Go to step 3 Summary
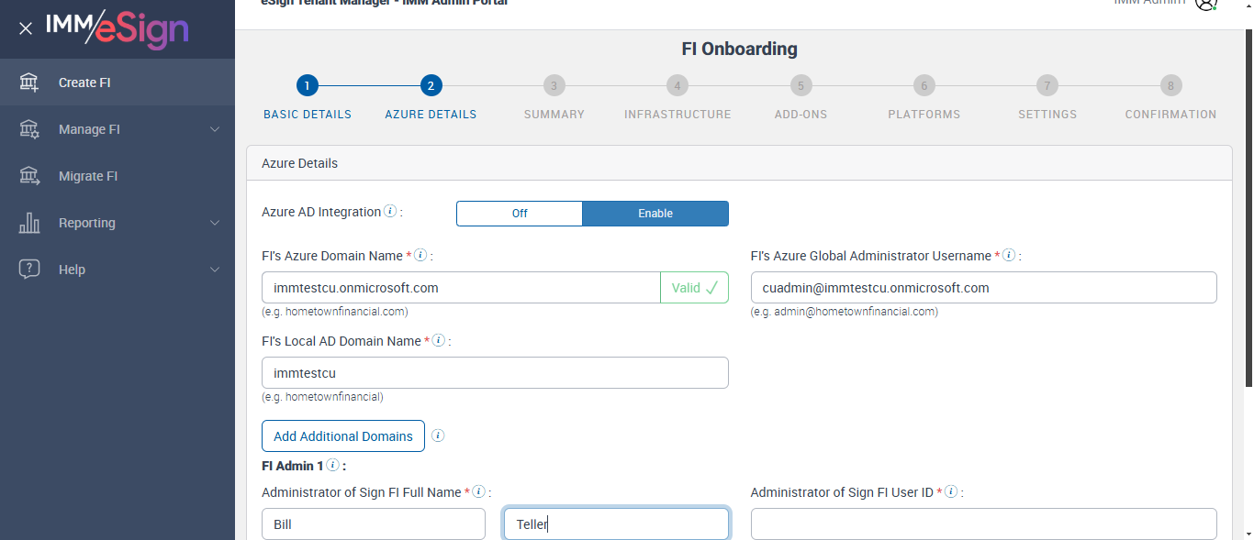This screenshot has height=540, width=1254. 554,86
